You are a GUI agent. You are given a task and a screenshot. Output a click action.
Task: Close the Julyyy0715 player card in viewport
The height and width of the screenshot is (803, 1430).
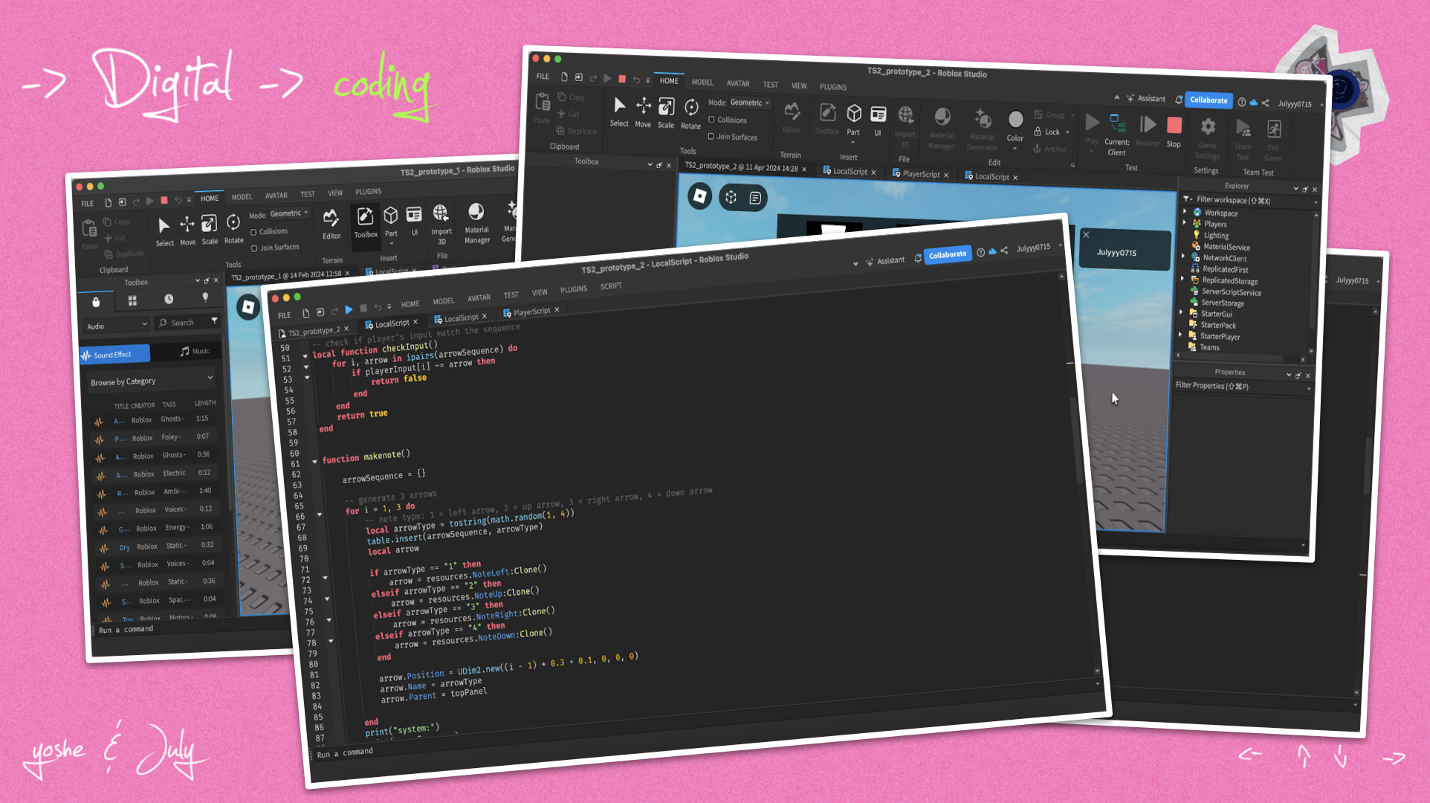point(1086,234)
